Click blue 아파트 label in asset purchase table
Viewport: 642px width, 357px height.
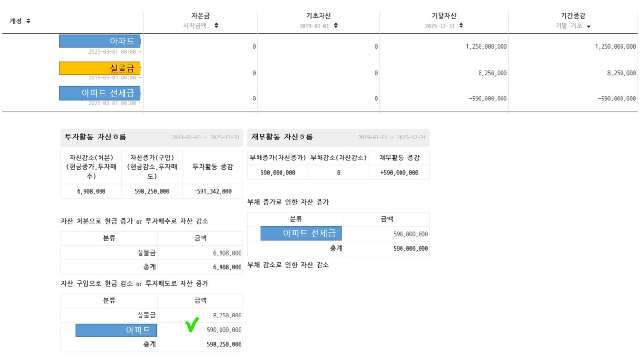pos(116,330)
